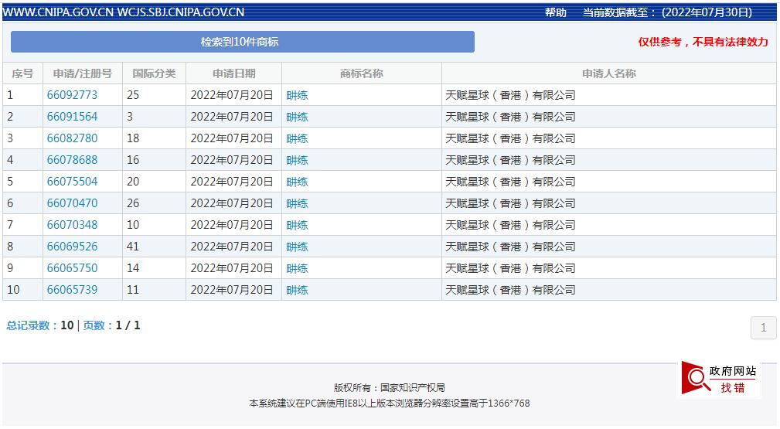The image size is (780, 429).
Task: Open the 帮助 help link
Action: (555, 12)
